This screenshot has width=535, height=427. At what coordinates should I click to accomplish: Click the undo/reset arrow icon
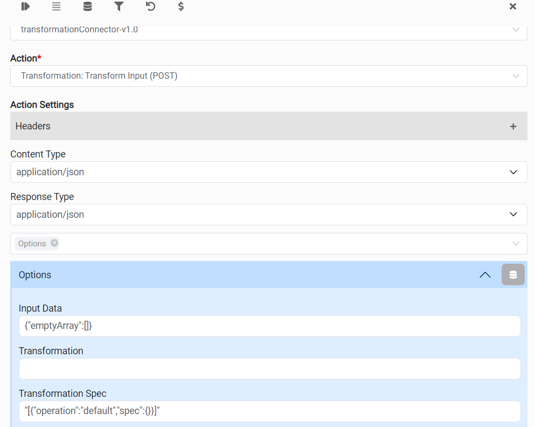tap(150, 6)
